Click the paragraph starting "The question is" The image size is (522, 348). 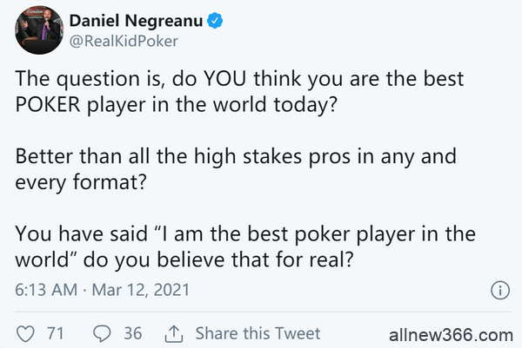click(238, 89)
